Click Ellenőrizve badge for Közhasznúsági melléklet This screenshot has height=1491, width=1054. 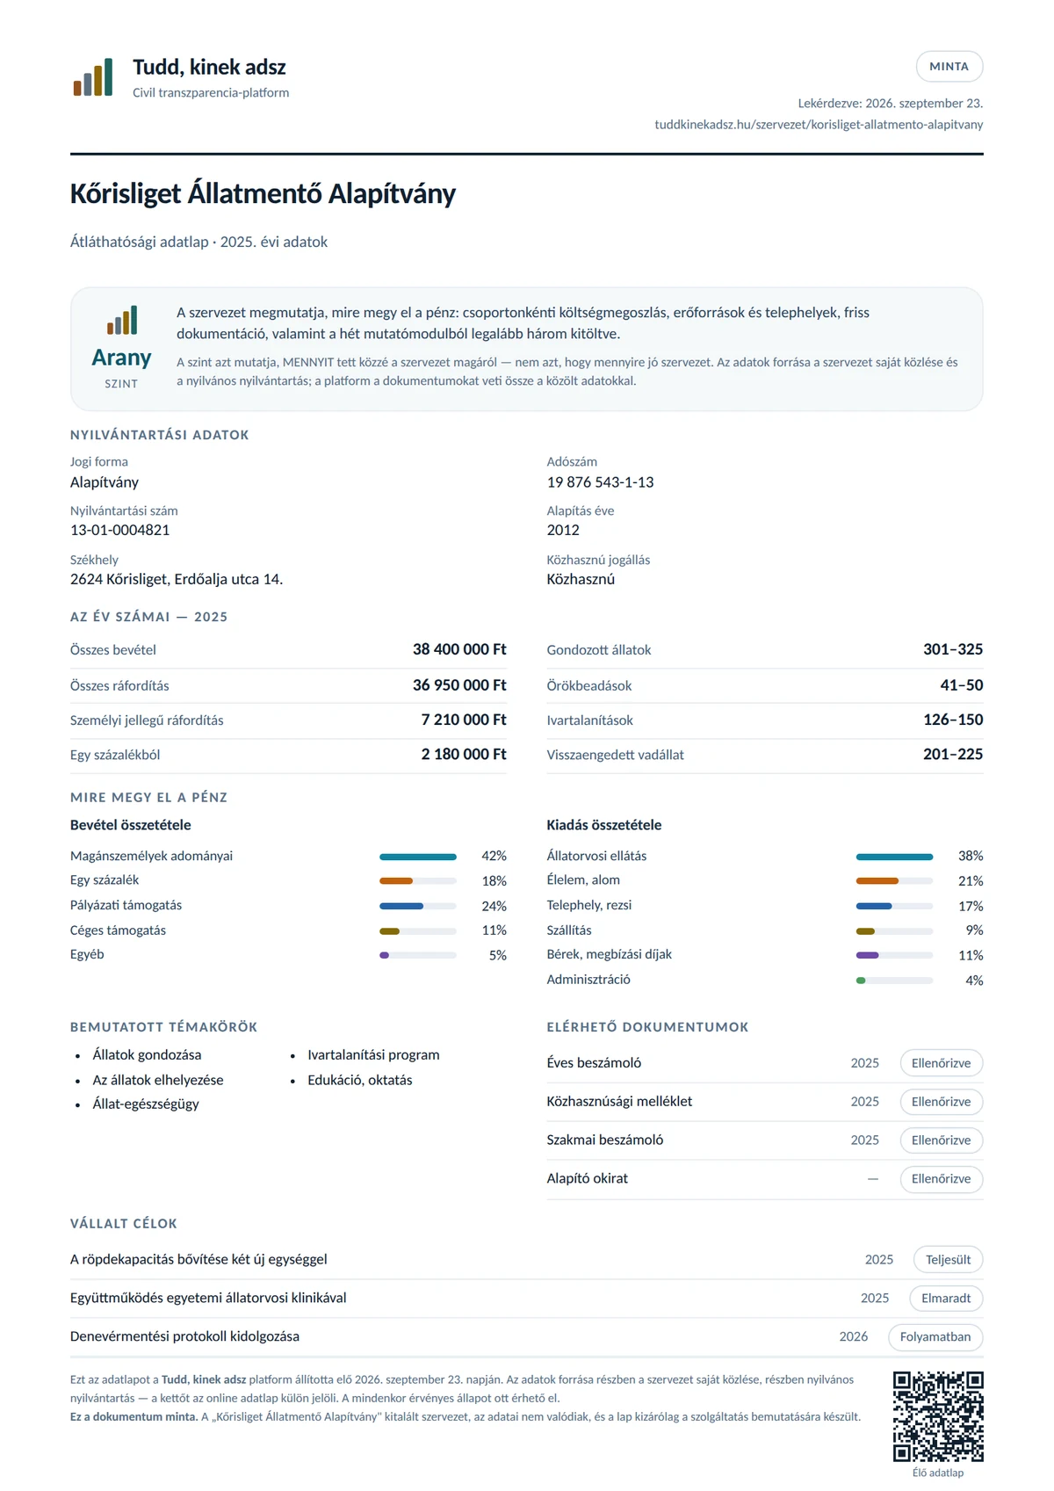(x=941, y=1102)
